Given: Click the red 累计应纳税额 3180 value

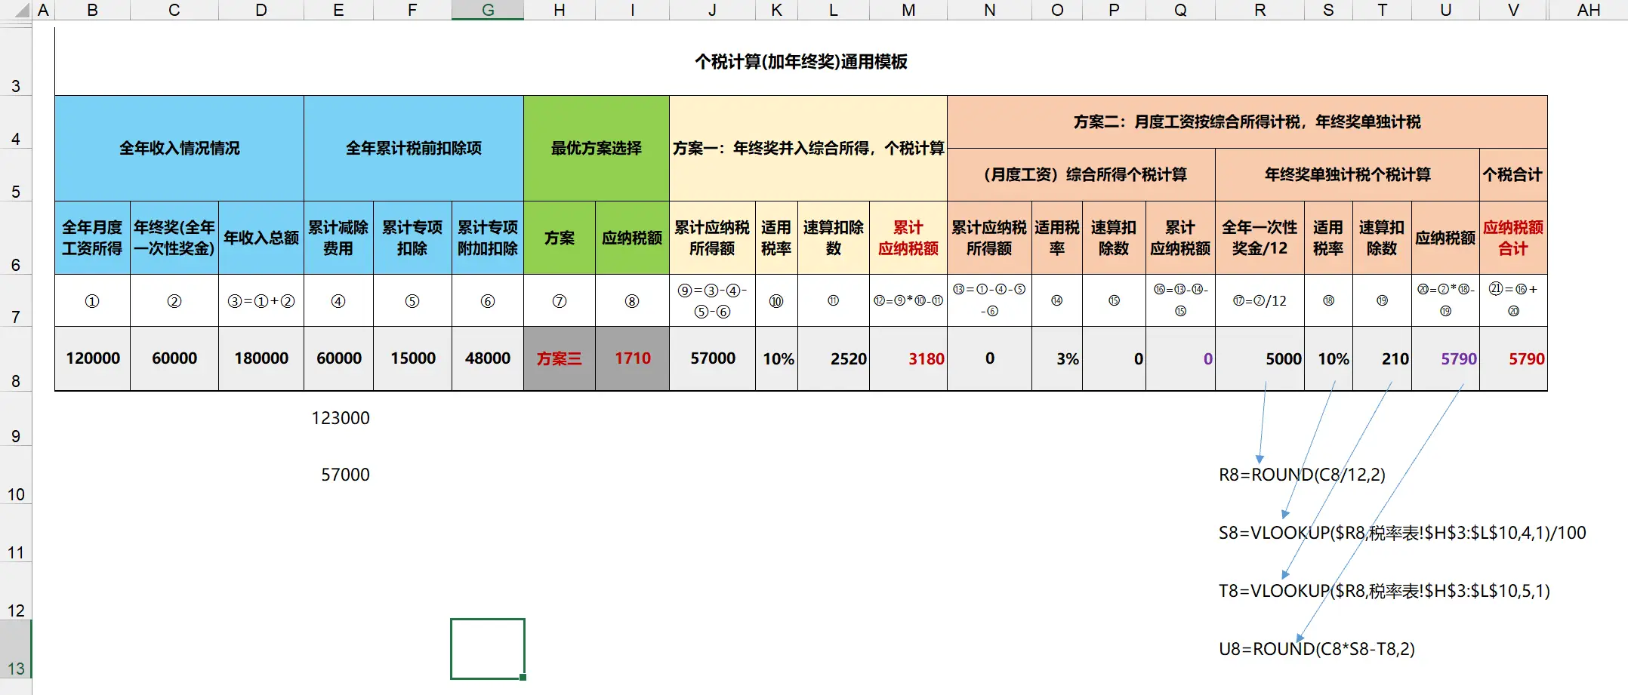Looking at the screenshot, I should (x=926, y=359).
